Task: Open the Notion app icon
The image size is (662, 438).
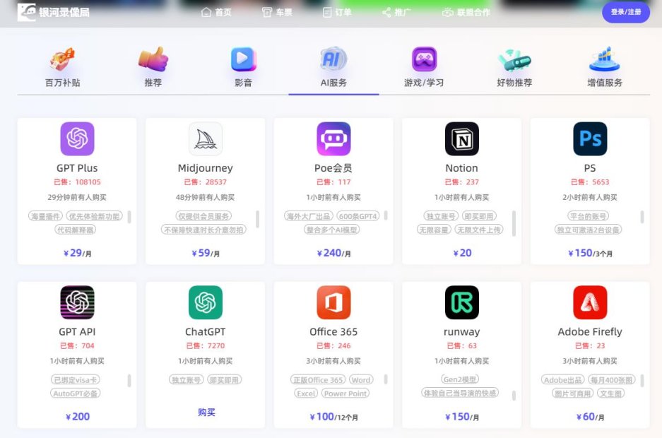Action: (x=462, y=139)
